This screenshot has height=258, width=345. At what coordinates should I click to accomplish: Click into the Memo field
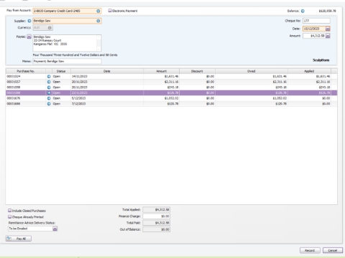tap(67, 62)
